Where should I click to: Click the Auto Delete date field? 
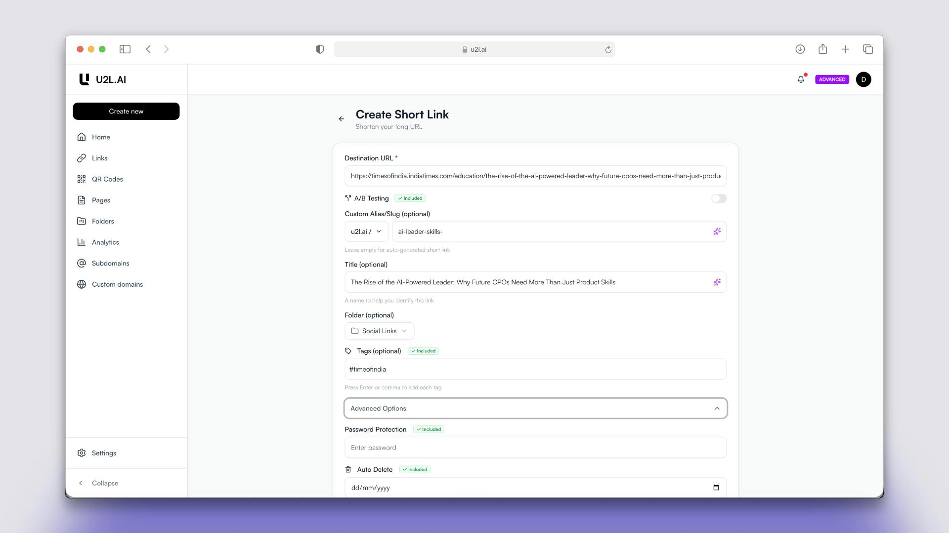[535, 488]
